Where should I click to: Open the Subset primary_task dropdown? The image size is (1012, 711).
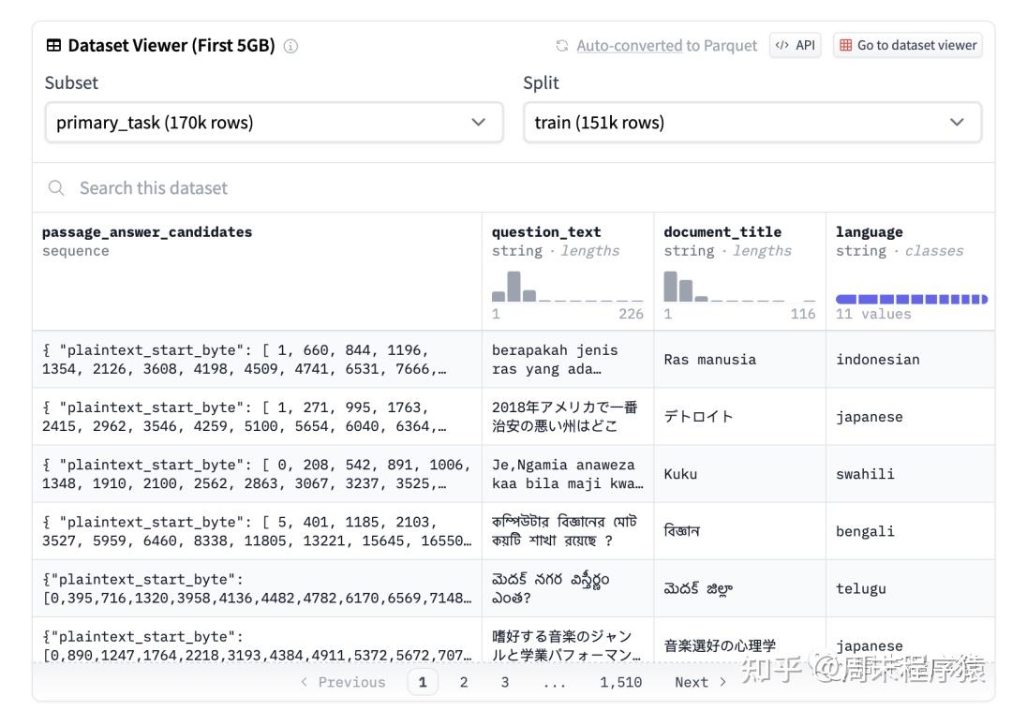(x=274, y=122)
